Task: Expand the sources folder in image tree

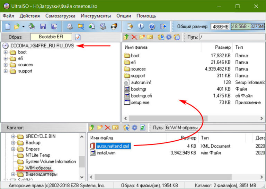Action: 6,65
